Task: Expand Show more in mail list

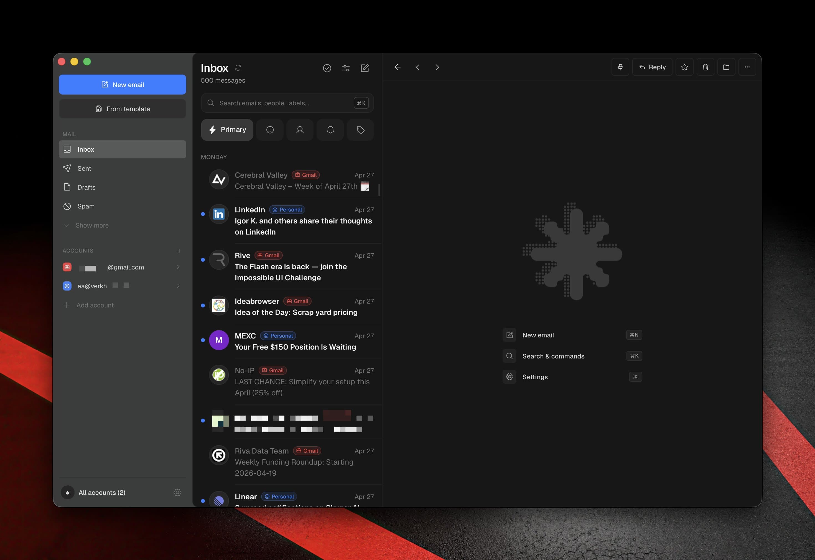Action: (x=123, y=225)
